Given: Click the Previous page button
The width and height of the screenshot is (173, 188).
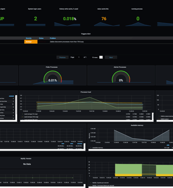Looking at the screenshot, I should pos(62,58).
